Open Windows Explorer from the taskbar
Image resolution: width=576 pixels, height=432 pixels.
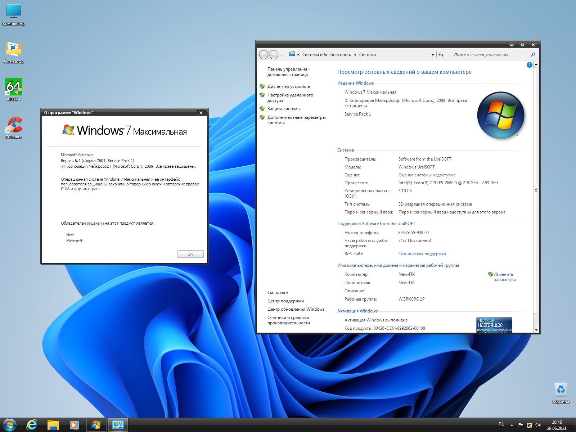53,425
